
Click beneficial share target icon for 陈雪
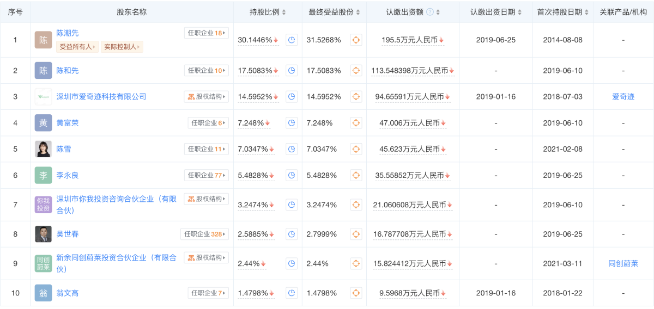coord(356,149)
